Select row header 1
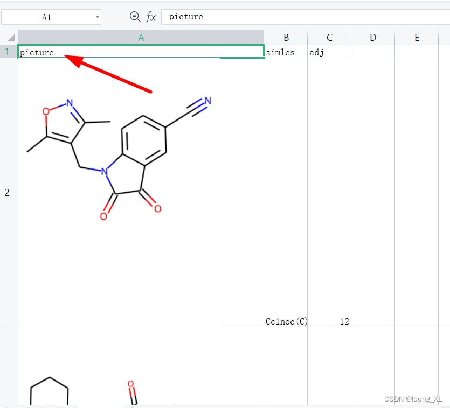This screenshot has height=408, width=450. pyautogui.click(x=7, y=51)
